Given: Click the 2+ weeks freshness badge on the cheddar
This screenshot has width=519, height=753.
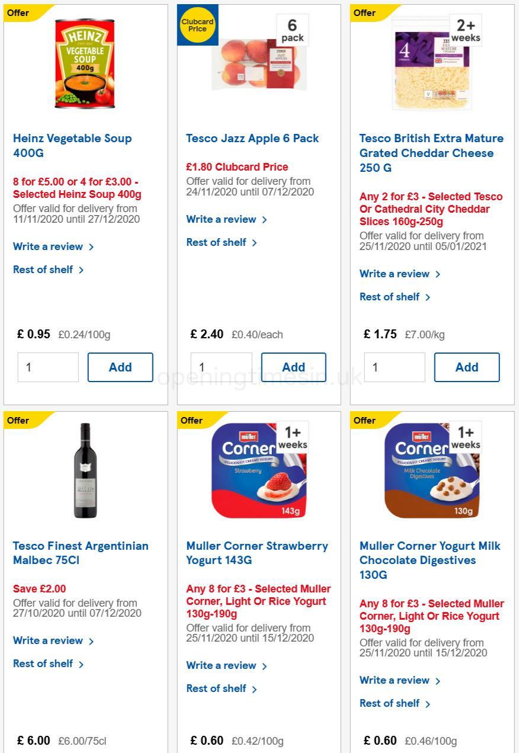Looking at the screenshot, I should point(465,30).
